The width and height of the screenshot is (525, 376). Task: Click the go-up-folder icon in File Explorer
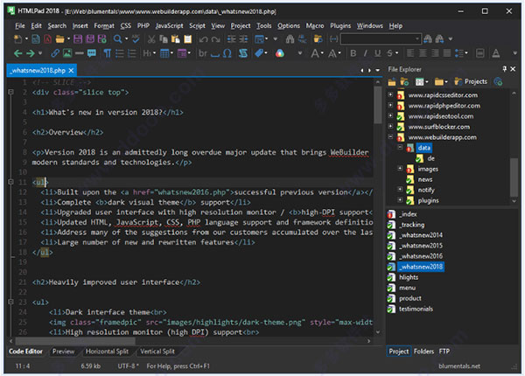click(392, 81)
